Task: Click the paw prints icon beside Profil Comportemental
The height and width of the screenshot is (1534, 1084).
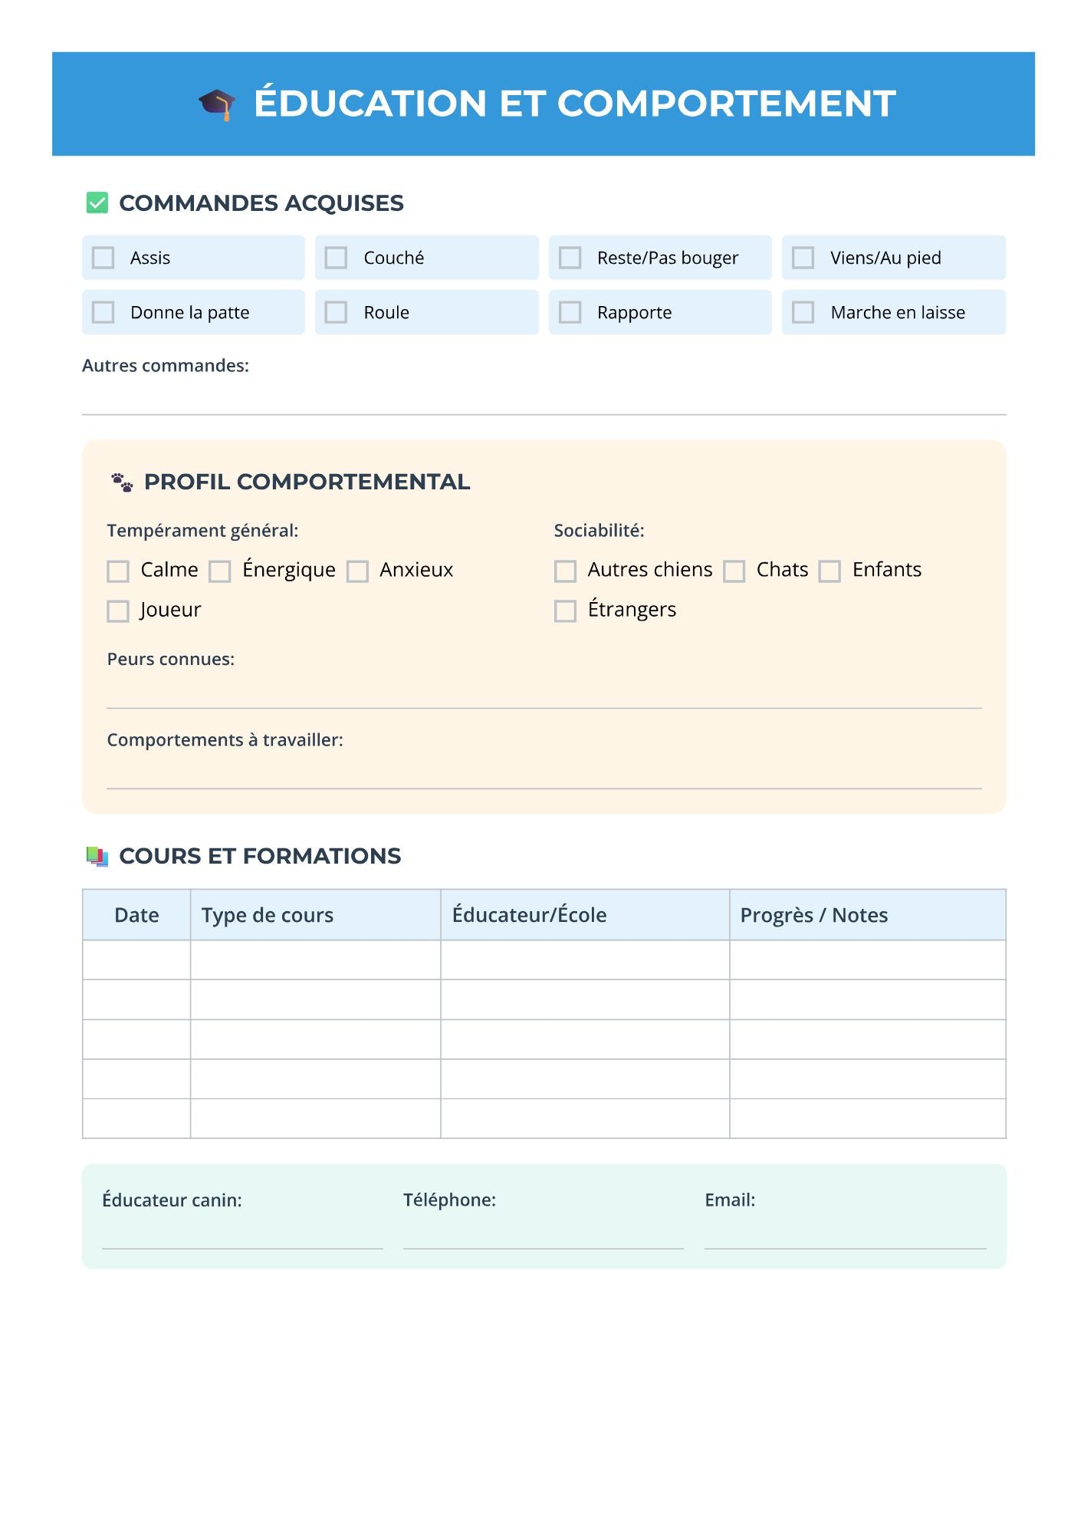Action: click(x=122, y=482)
